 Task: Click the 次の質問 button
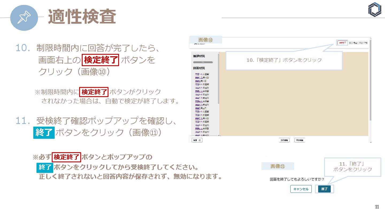(x=299, y=140)
